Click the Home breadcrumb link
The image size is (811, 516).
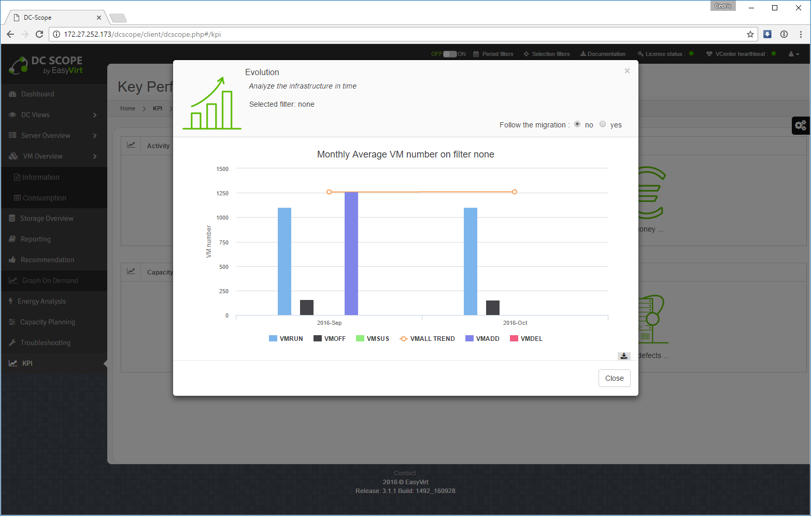[x=127, y=109]
